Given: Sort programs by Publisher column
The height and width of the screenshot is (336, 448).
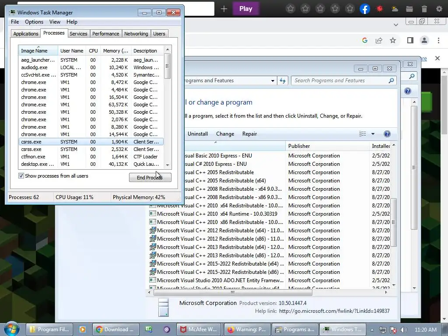Looking at the screenshot, I should click(327, 146).
